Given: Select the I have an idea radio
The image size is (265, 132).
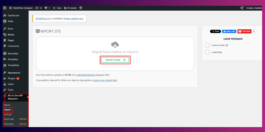Looking at the screenshot, I should click(x=207, y=45).
